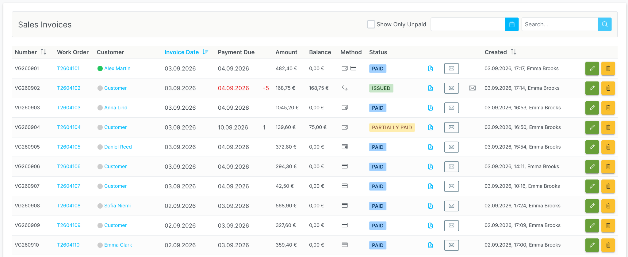The width and height of the screenshot is (628, 257).
Task: Open work order T2604110
Action: (x=68, y=245)
